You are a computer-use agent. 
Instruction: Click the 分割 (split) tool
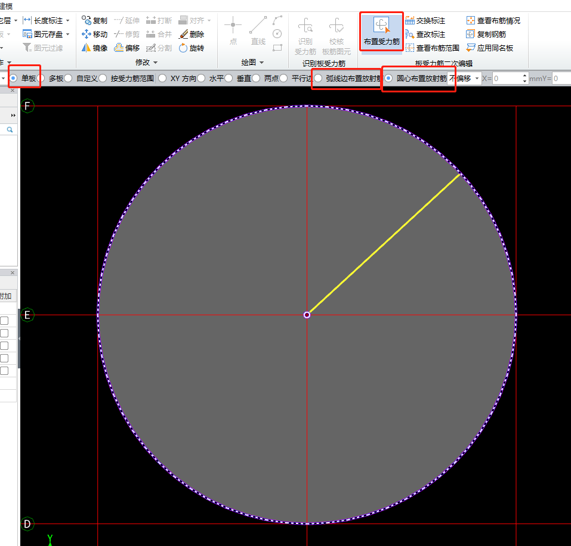coord(159,48)
